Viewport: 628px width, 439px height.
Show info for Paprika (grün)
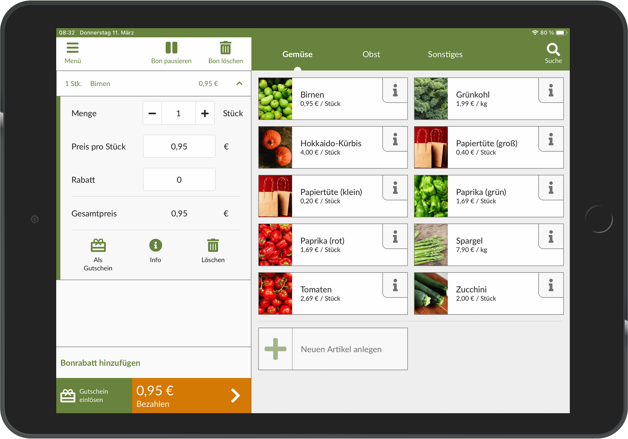pos(551,188)
